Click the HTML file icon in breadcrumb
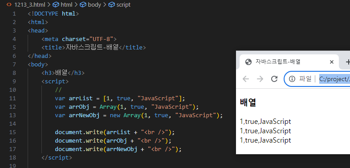This screenshot has height=168, width=350. click(9, 4)
